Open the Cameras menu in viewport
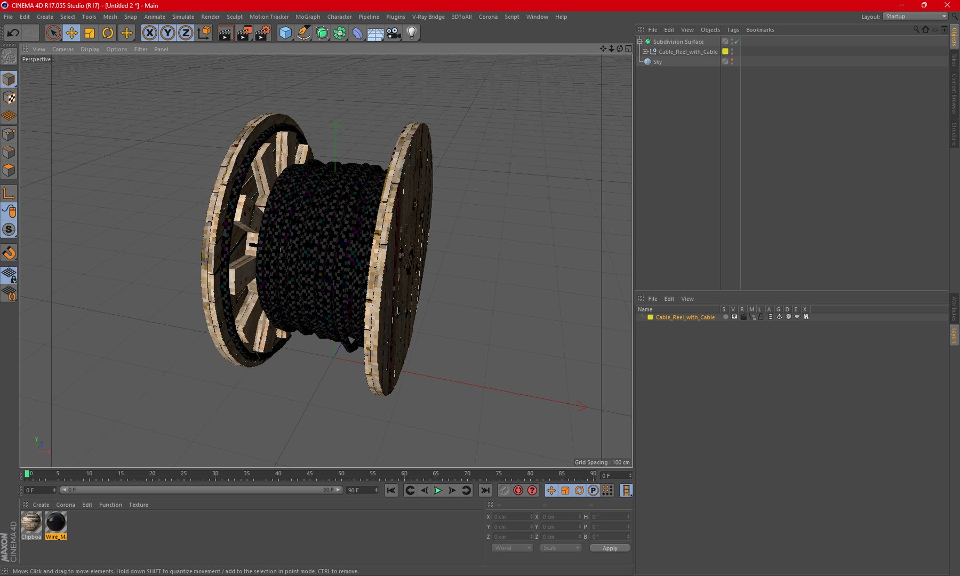 [62, 49]
